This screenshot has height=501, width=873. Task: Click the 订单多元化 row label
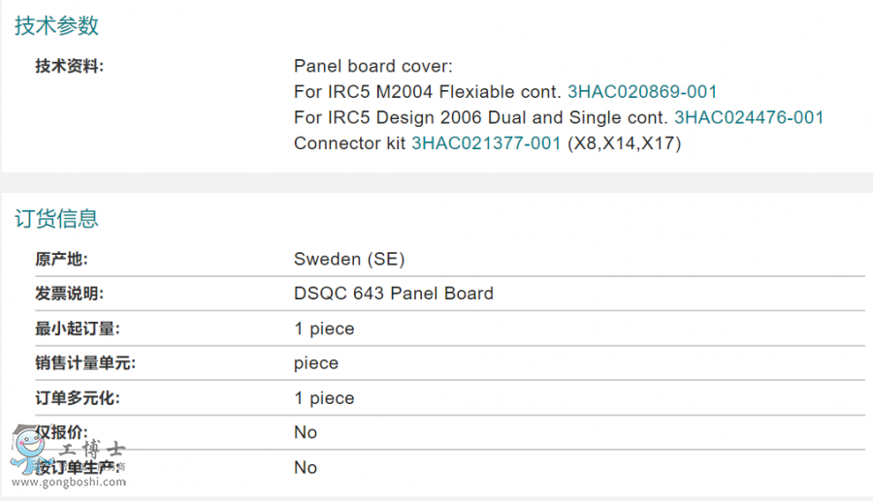pos(78,398)
